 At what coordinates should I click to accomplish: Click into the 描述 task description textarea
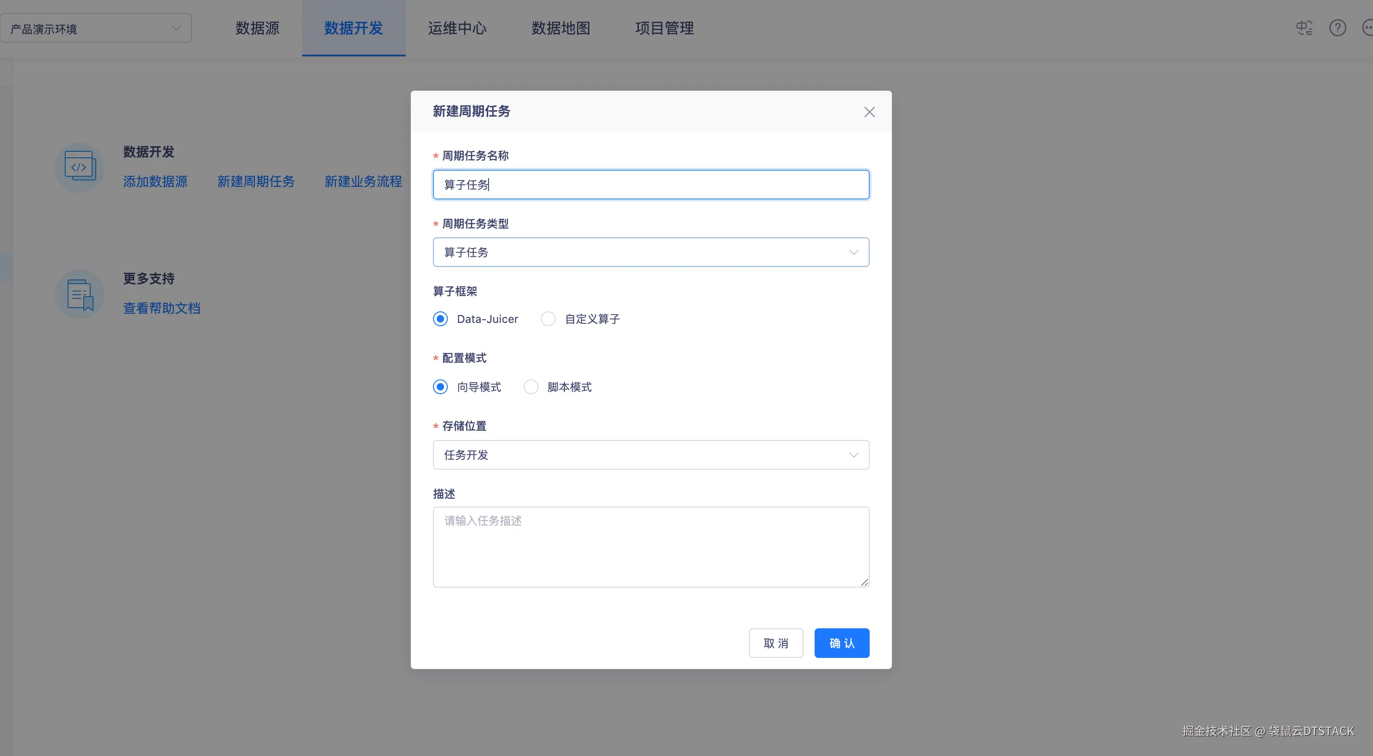(x=650, y=546)
